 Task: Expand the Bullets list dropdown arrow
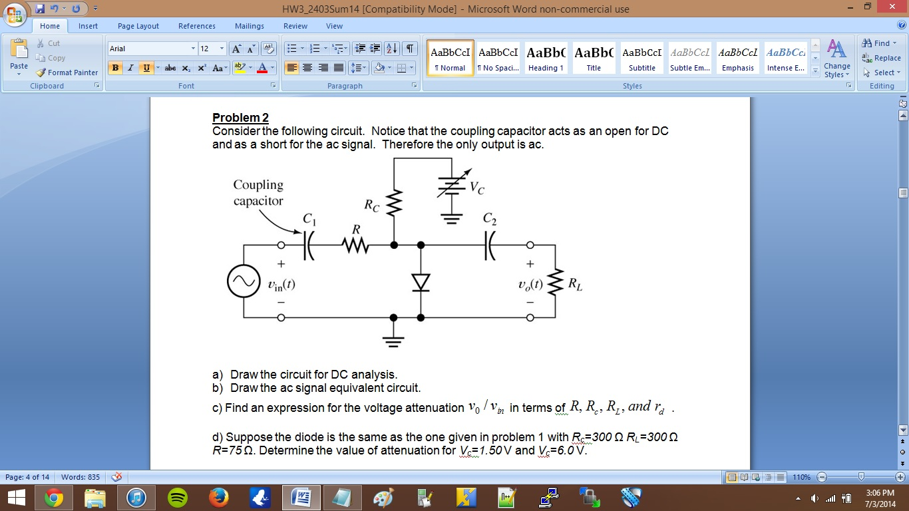pyautogui.click(x=301, y=49)
